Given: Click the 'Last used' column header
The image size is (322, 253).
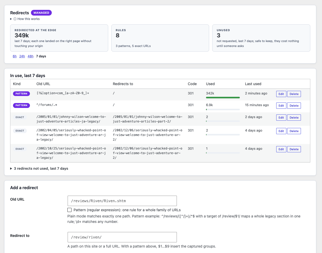Looking at the screenshot, I should (253, 84).
